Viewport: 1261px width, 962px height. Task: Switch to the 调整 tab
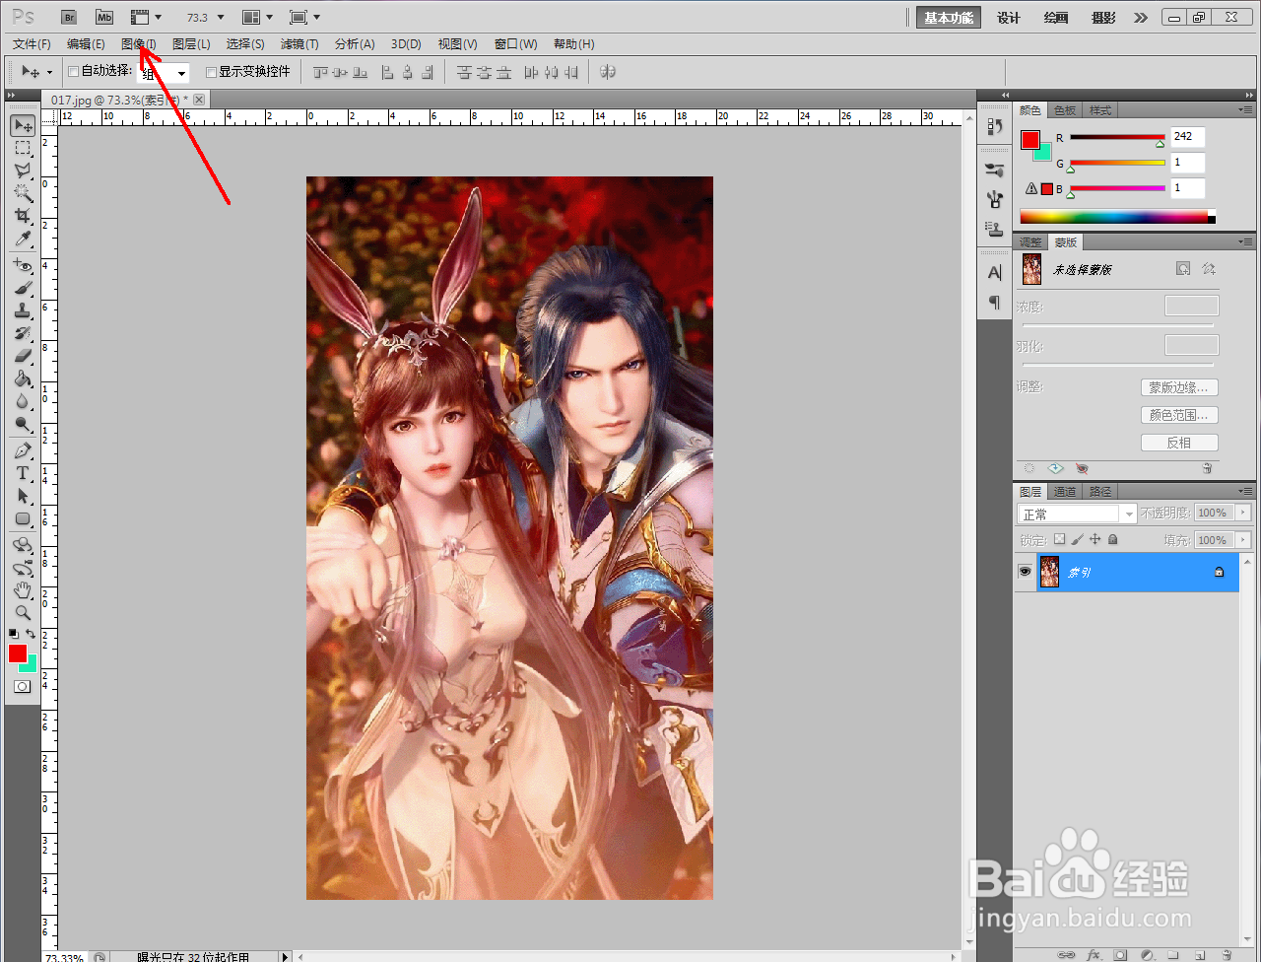1030,242
